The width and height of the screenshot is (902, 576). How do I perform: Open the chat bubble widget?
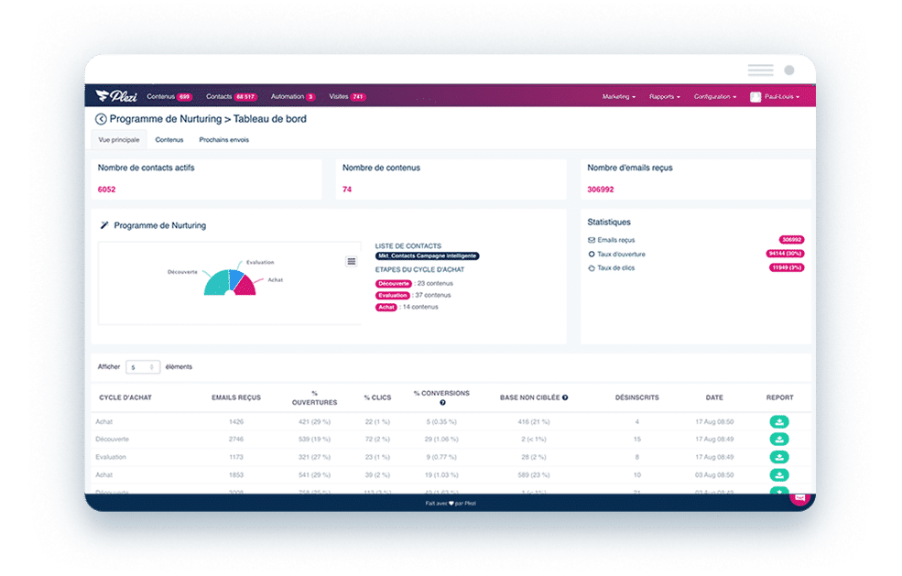pos(799,498)
